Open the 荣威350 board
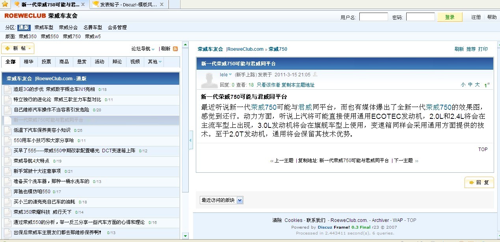Screen dimensions: 500x242 click(28, 36)
